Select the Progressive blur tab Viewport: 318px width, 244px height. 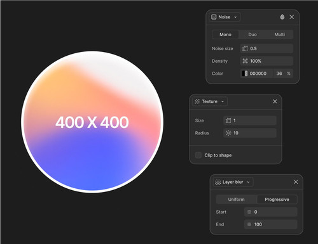pos(277,200)
